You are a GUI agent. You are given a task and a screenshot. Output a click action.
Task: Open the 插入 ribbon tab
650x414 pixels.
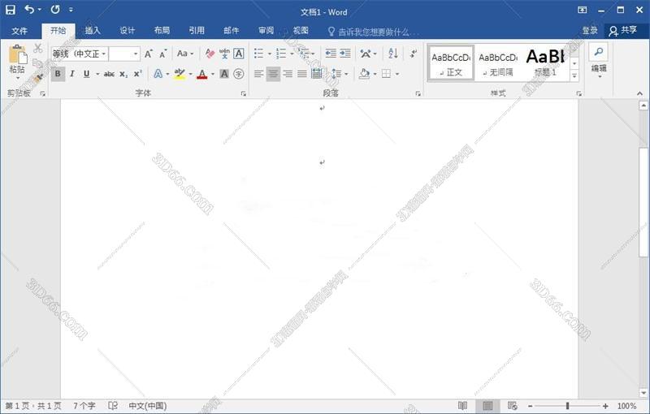point(93,31)
